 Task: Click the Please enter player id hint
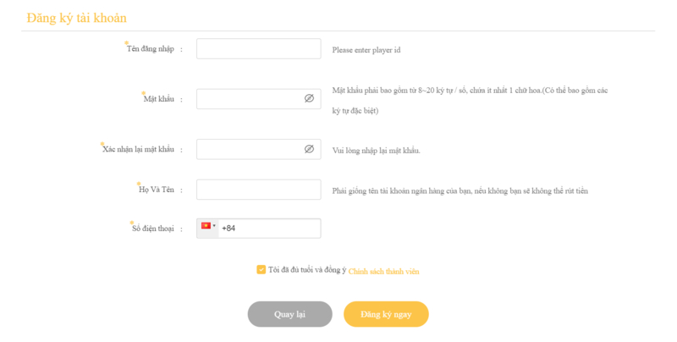[366, 50]
